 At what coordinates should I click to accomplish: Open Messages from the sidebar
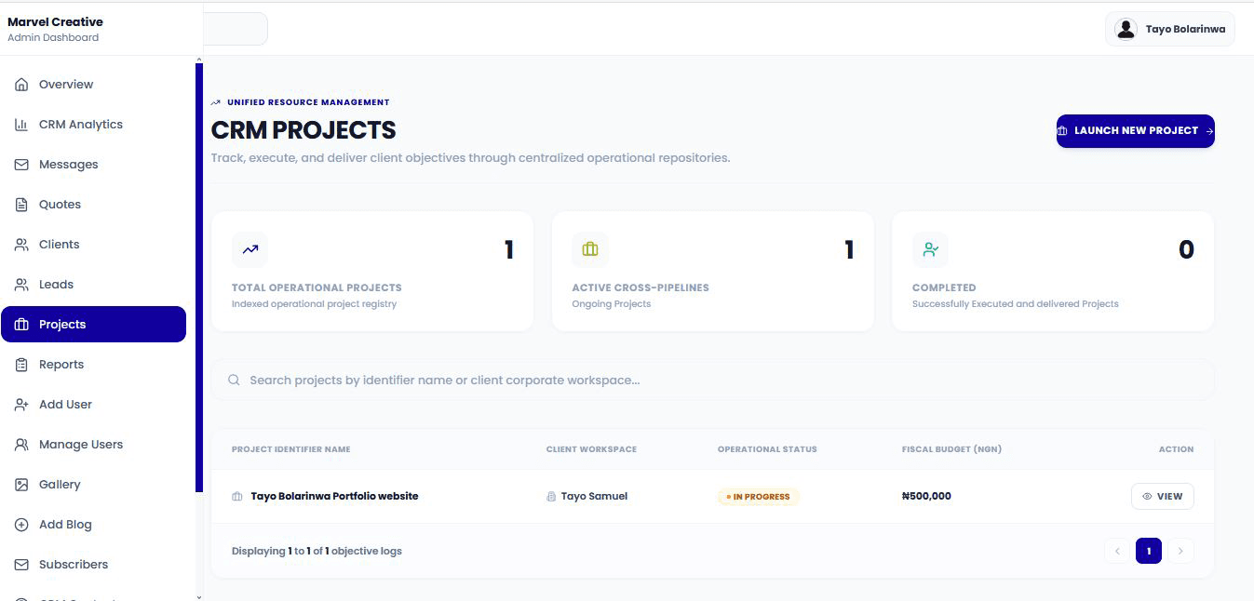pos(94,165)
